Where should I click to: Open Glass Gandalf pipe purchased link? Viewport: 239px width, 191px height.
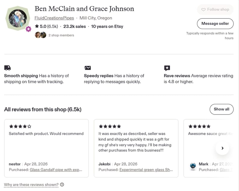[x=56, y=170]
